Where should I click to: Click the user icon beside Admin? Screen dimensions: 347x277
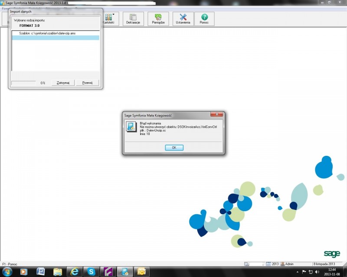tap(283, 264)
